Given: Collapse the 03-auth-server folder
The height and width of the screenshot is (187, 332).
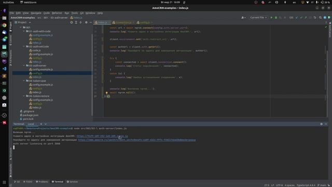Looking at the screenshot, I should 24,65.
